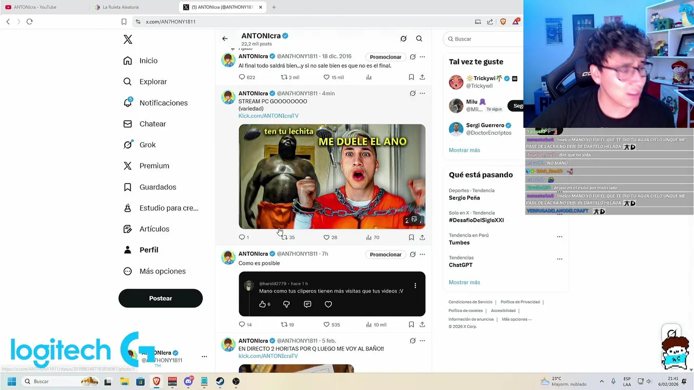Open kick.com link in EN DIRECTO post
This screenshot has width=694, height=390.
pos(268,356)
